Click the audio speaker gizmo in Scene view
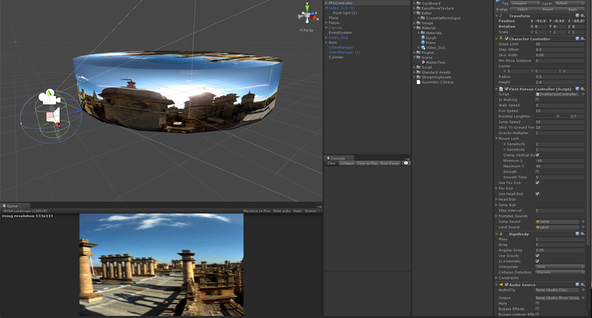The height and width of the screenshot is (318, 592). point(54,116)
